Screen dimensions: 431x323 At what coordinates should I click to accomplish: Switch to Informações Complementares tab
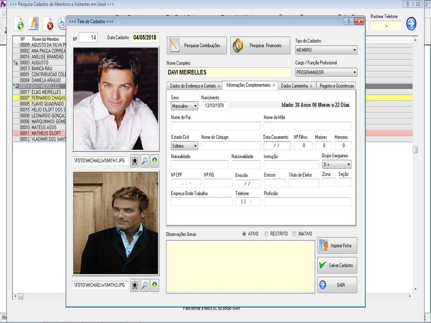click(250, 85)
